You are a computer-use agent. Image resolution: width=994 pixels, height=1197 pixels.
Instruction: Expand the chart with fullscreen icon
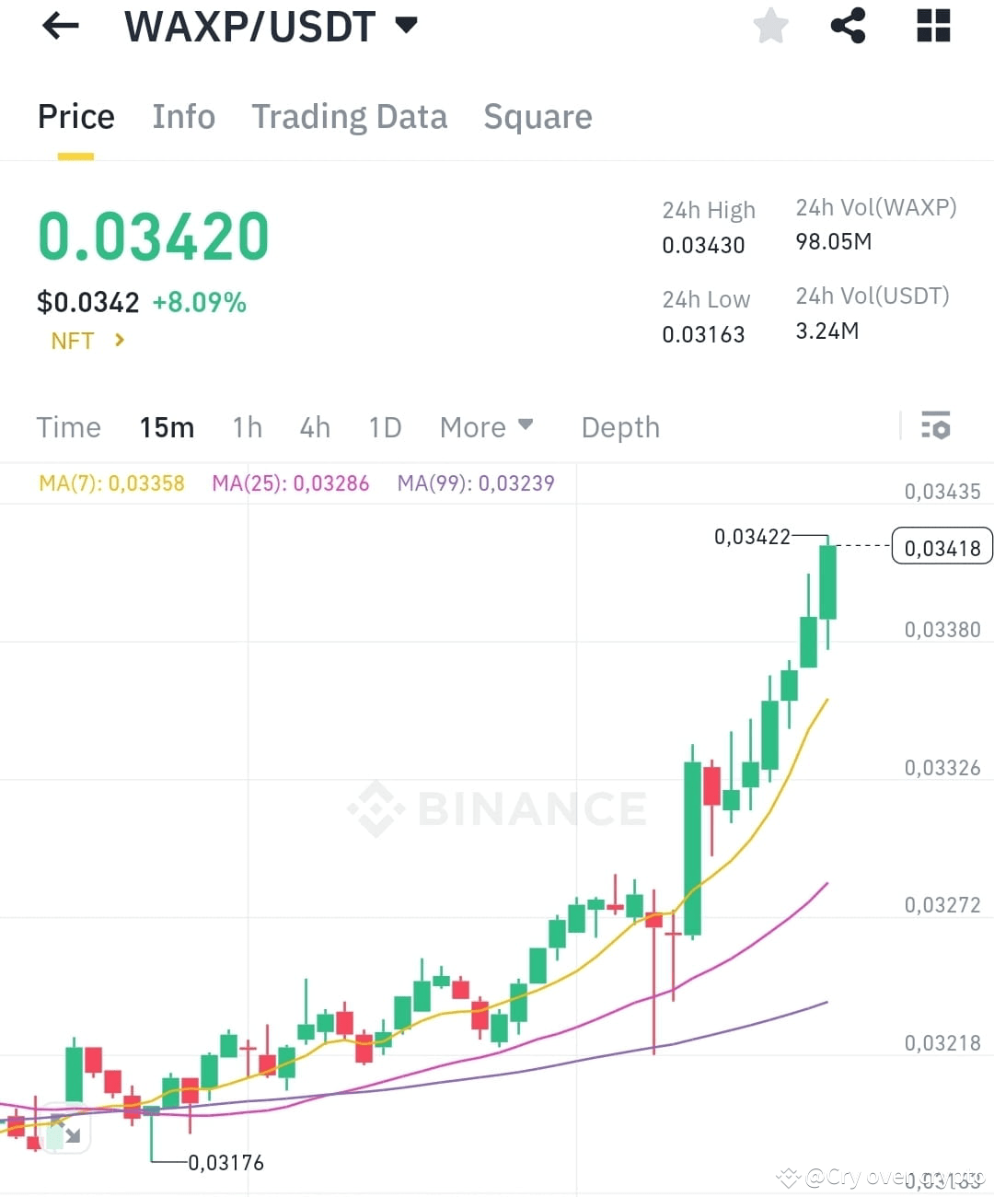tap(65, 1129)
